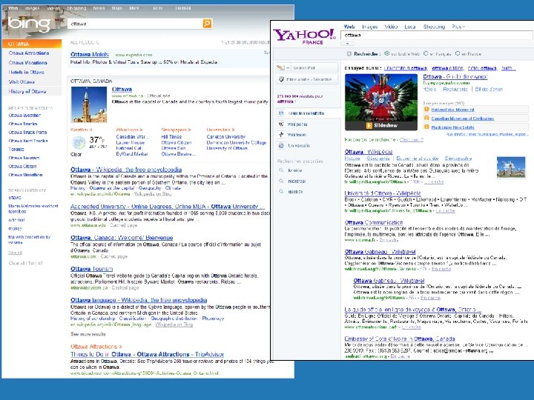Image resolution: width=534 pixels, height=400 pixels.
Task: Click the orange Bing search magnifier button
Action: (x=207, y=23)
